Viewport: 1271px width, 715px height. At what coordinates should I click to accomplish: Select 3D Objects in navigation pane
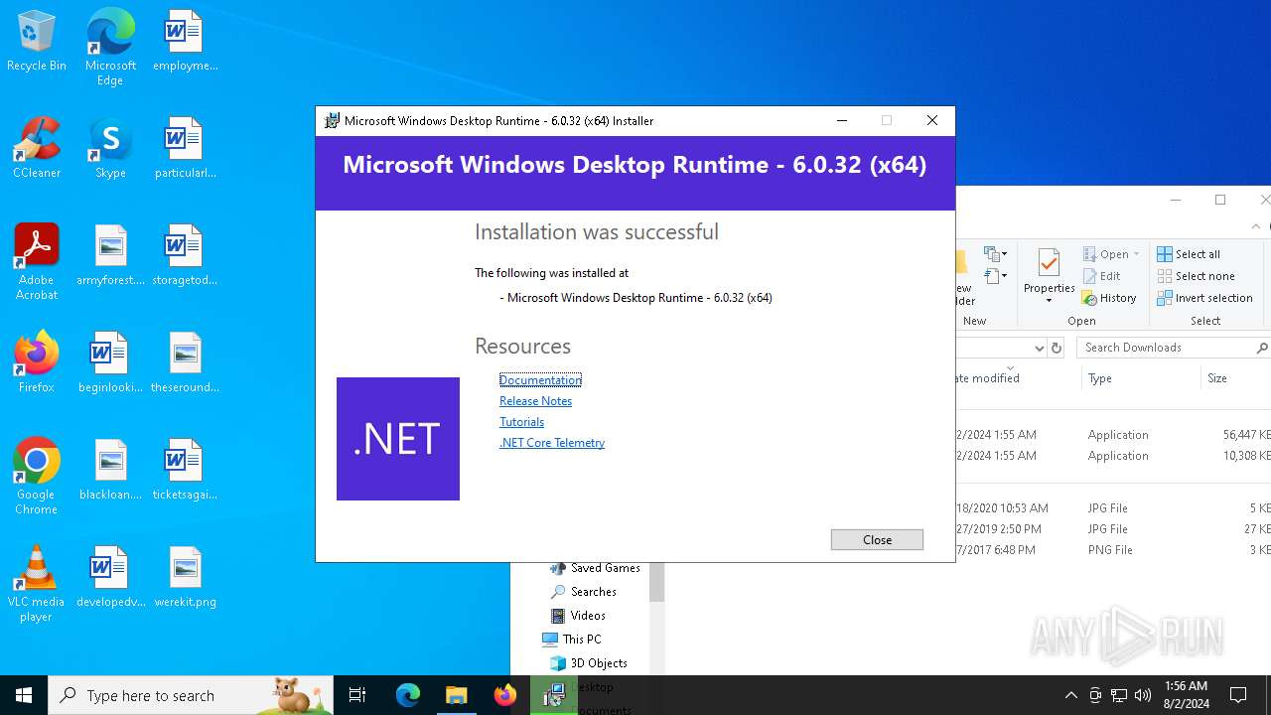click(589, 663)
